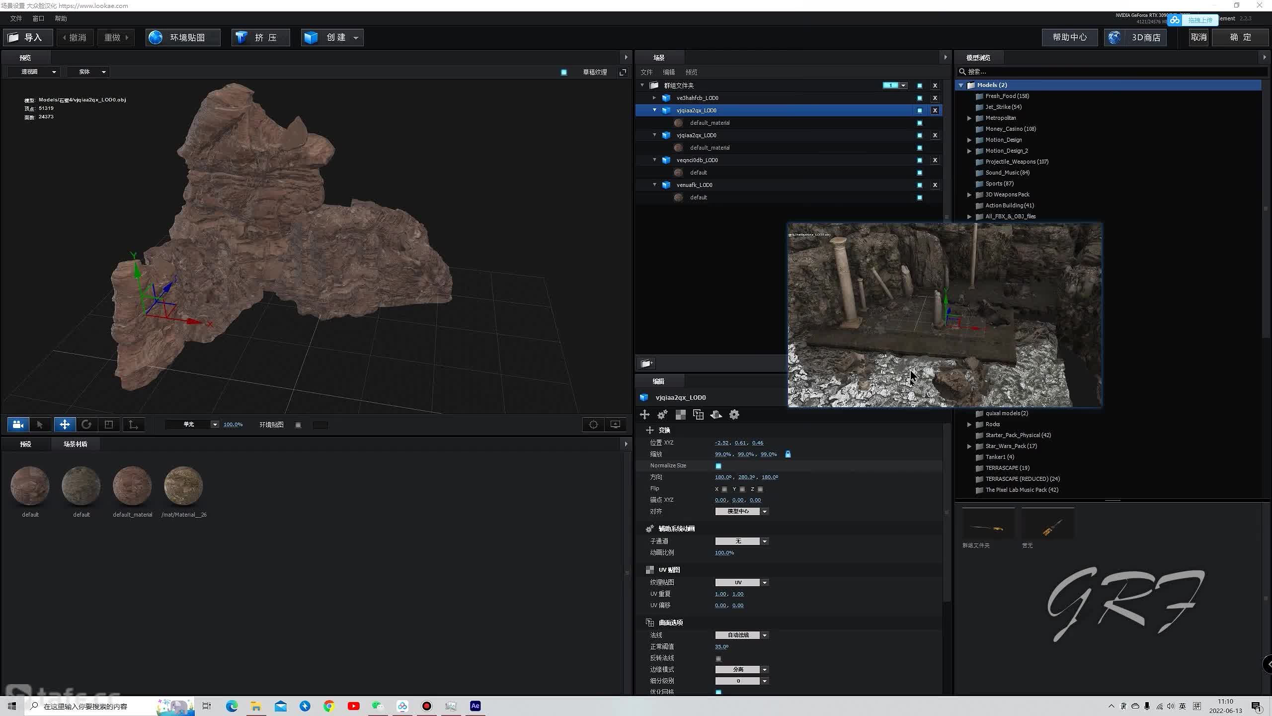
Task: Open the Window menu
Action: (x=38, y=18)
